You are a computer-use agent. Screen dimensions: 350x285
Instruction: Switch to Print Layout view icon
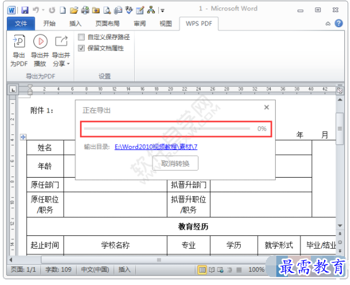[202, 270]
